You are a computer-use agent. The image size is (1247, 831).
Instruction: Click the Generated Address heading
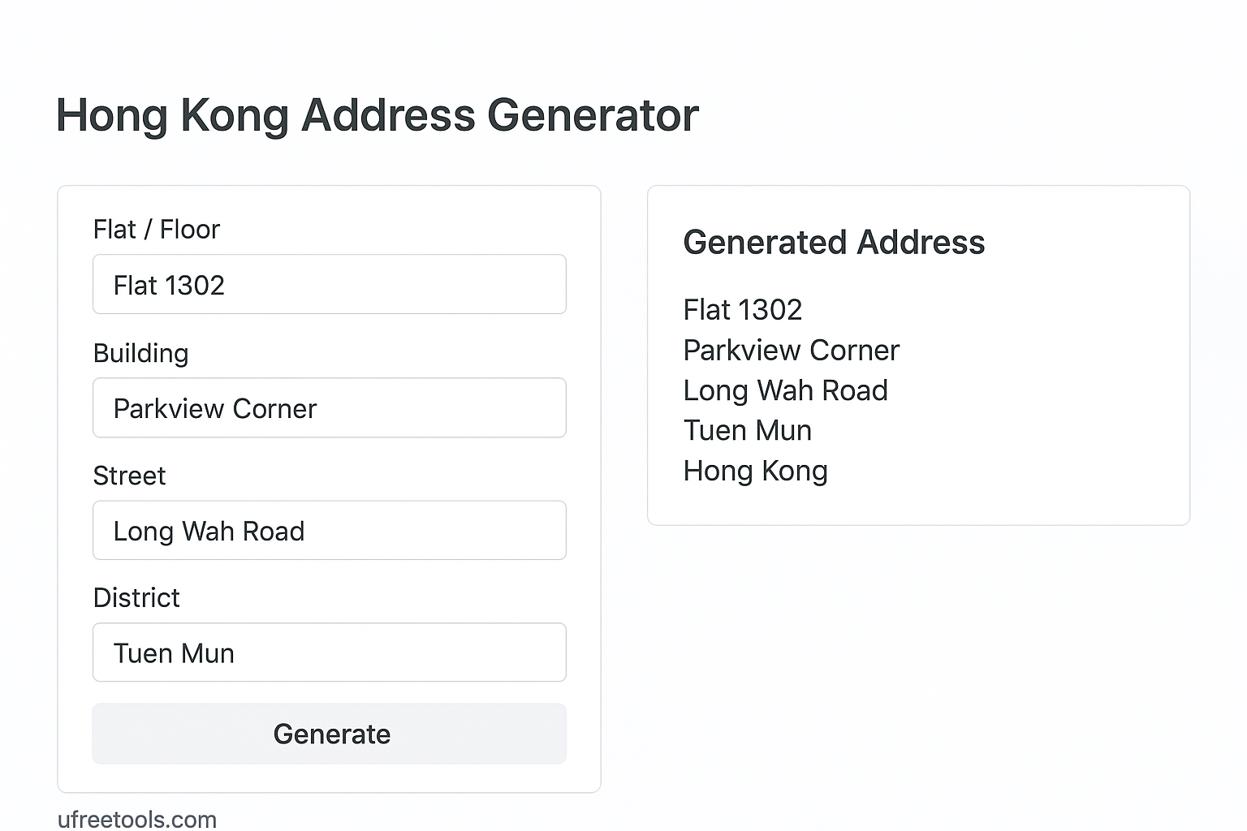(834, 243)
